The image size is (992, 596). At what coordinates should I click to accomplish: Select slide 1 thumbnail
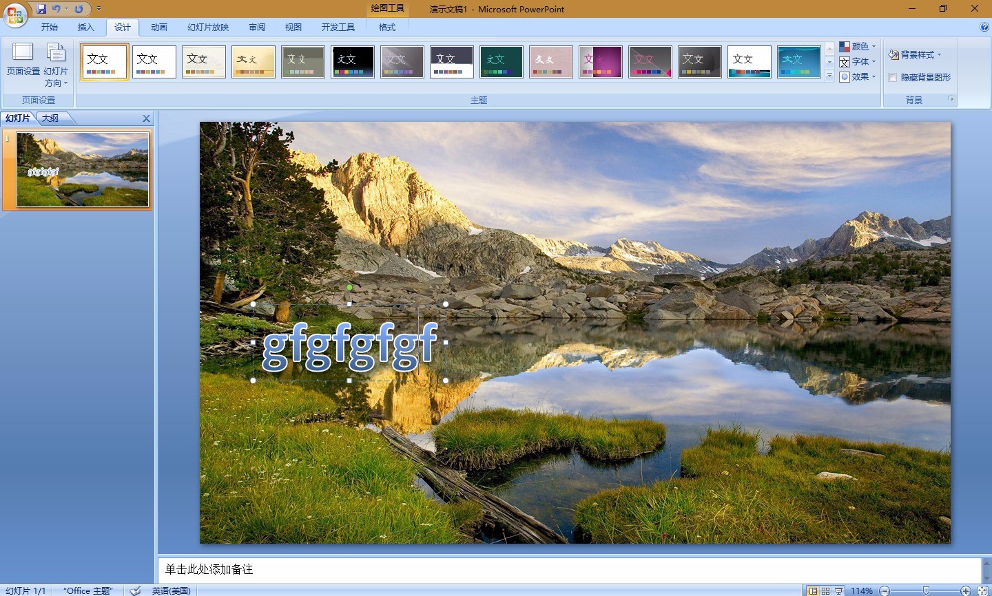click(x=83, y=169)
